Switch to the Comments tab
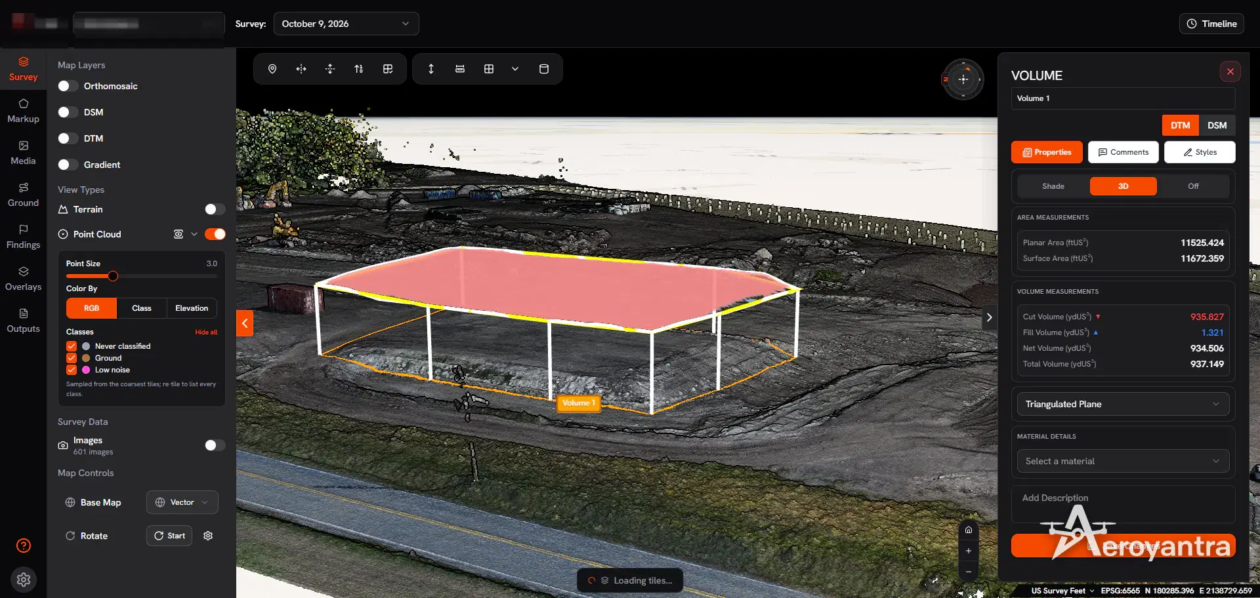This screenshot has height=598, width=1260. click(1123, 152)
